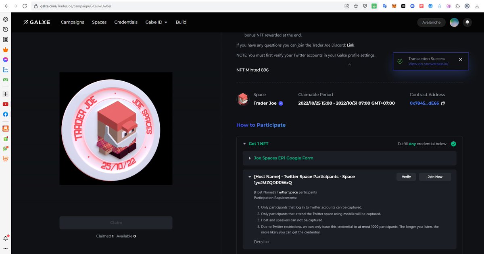The image size is (484, 254).
Task: Open the Google Translate extension icon
Action: pos(385,6)
